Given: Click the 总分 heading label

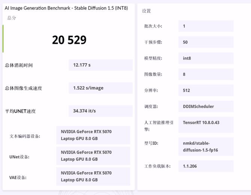Looking at the screenshot, I should (12, 18).
